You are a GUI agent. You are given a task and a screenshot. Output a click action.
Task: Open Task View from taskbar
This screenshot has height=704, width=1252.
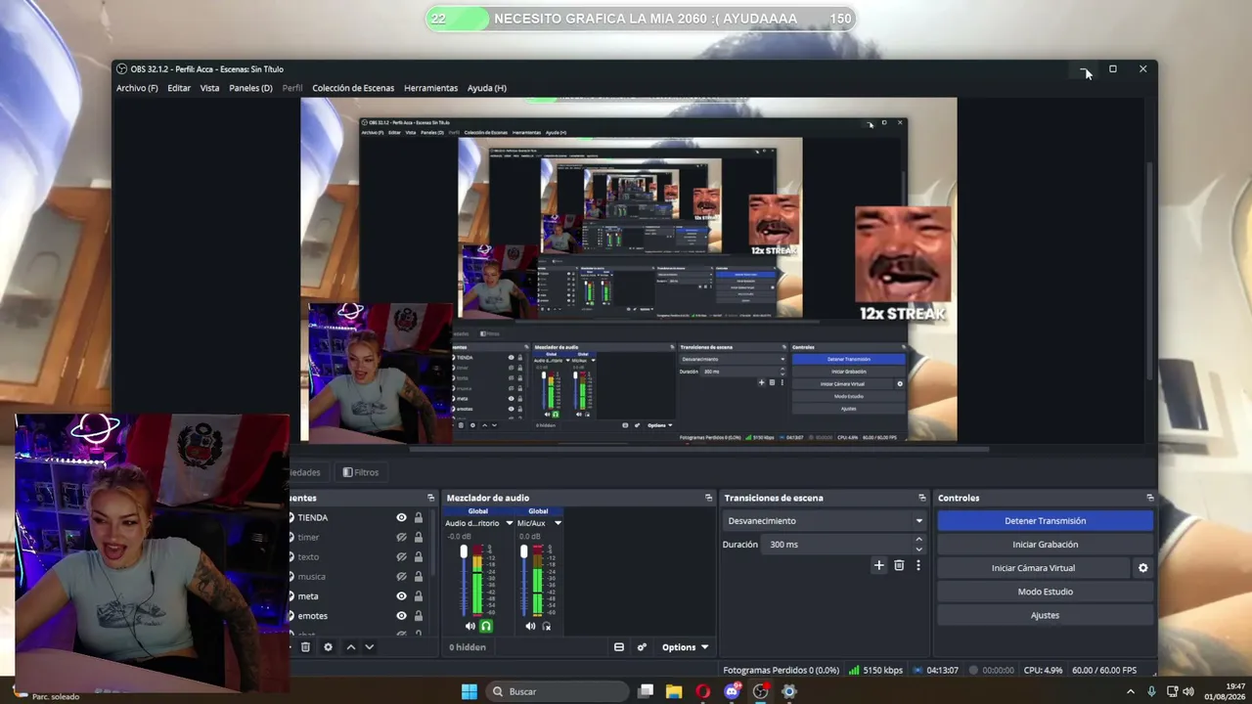pyautogui.click(x=646, y=691)
